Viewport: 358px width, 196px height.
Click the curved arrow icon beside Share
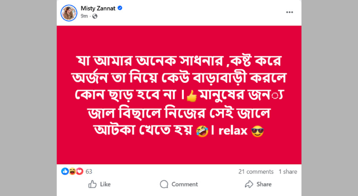[x=249, y=184]
